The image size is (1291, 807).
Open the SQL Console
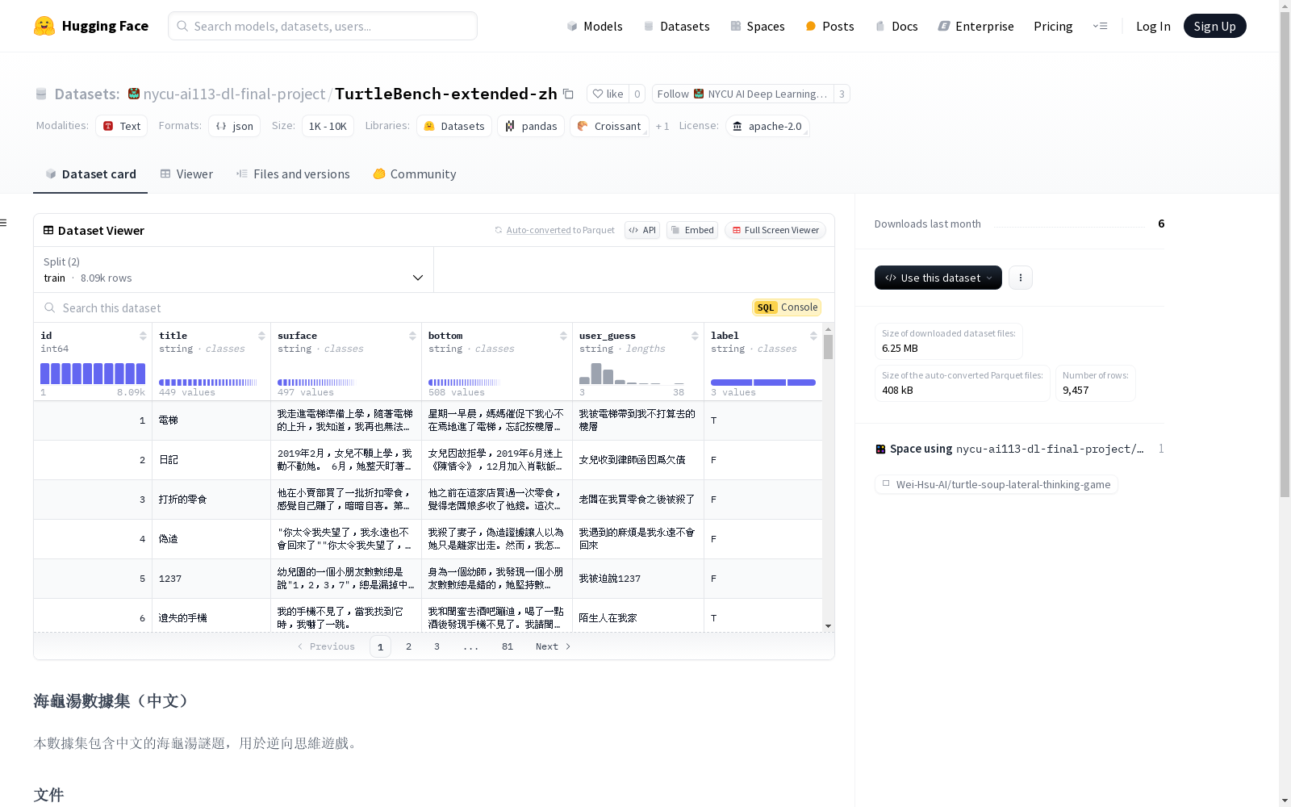(787, 307)
